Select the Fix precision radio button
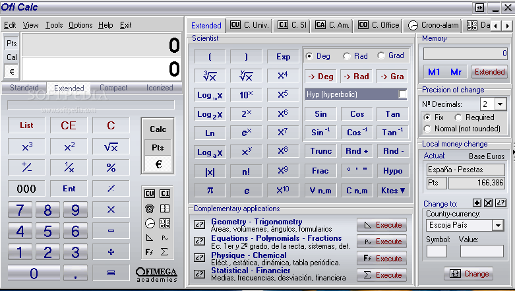This screenshot has height=291, width=515. [x=427, y=117]
